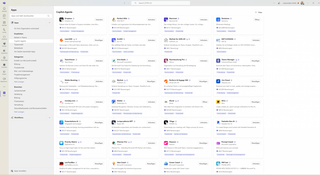Open Chat in the left rail

pyautogui.click(x=4, y=16)
